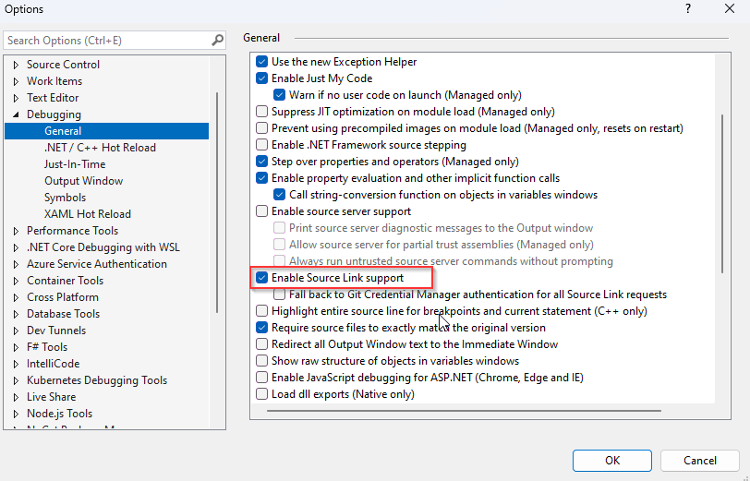The width and height of the screenshot is (750, 481).
Task: Click the search magnifier icon in Search Options
Action: tap(218, 41)
